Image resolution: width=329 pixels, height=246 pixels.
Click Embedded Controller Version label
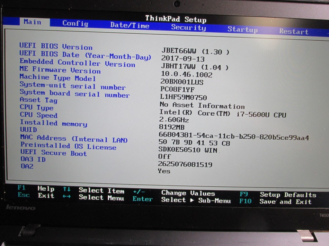point(77,63)
